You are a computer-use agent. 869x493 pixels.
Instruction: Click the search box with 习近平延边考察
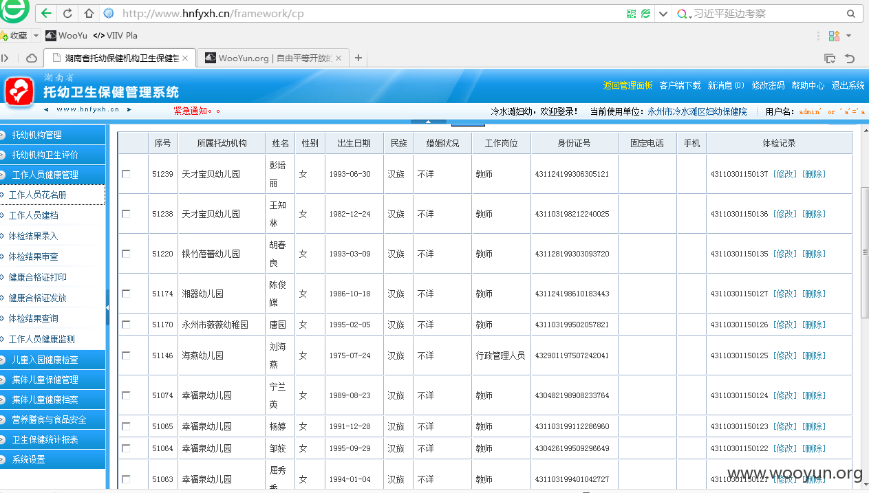(764, 13)
